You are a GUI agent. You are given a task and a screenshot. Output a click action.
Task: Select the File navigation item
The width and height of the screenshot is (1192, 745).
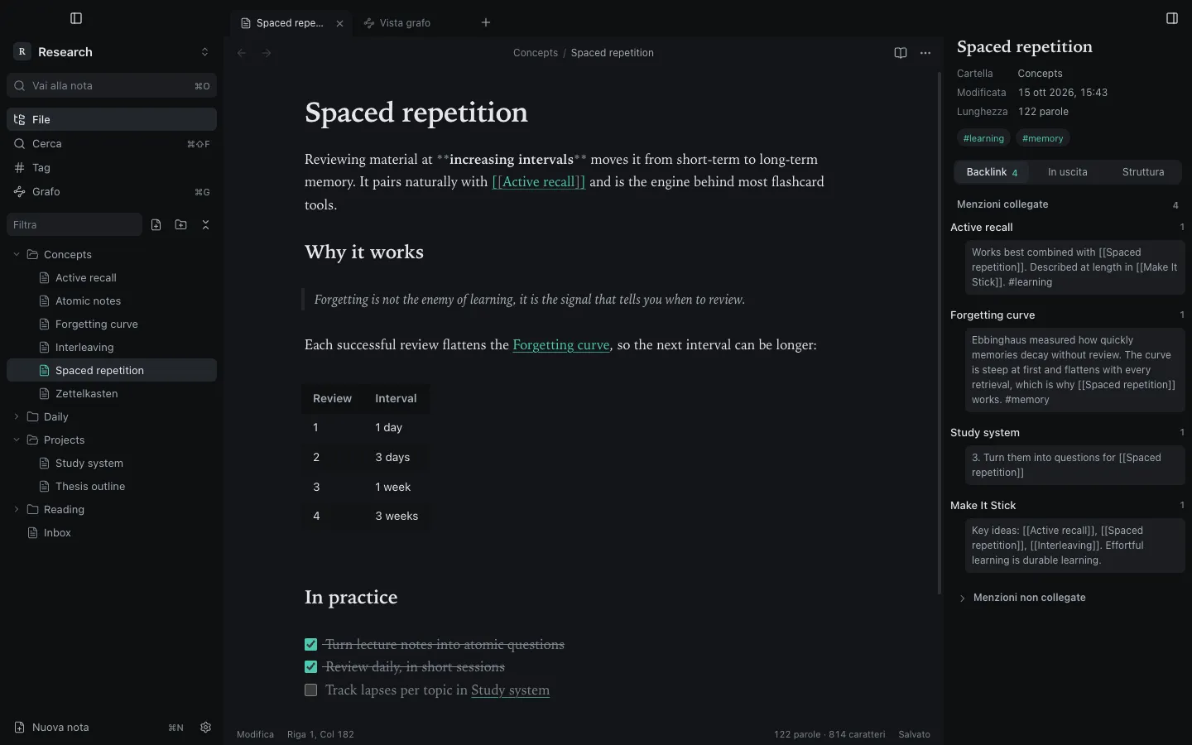tap(112, 119)
